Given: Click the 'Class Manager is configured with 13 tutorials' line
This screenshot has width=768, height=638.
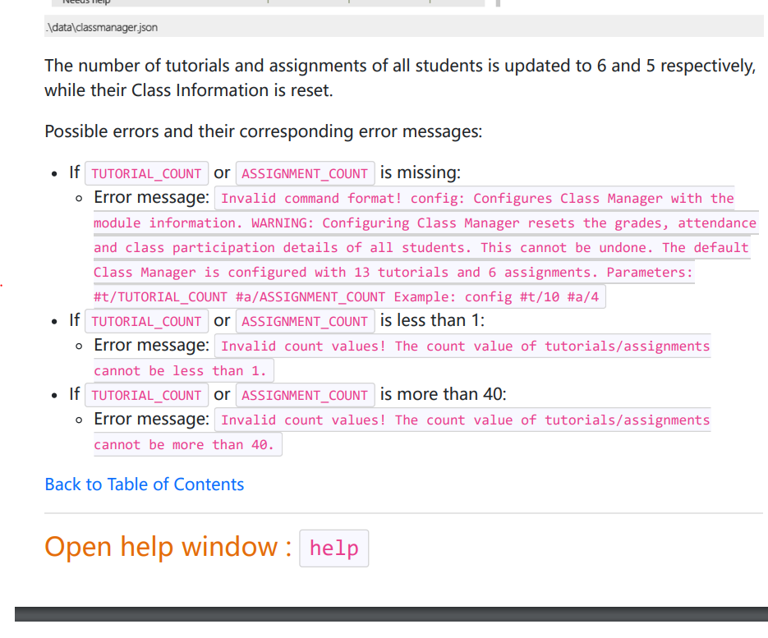Looking at the screenshot, I should point(393,273).
